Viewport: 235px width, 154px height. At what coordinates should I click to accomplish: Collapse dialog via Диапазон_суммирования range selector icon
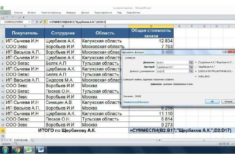191,71
